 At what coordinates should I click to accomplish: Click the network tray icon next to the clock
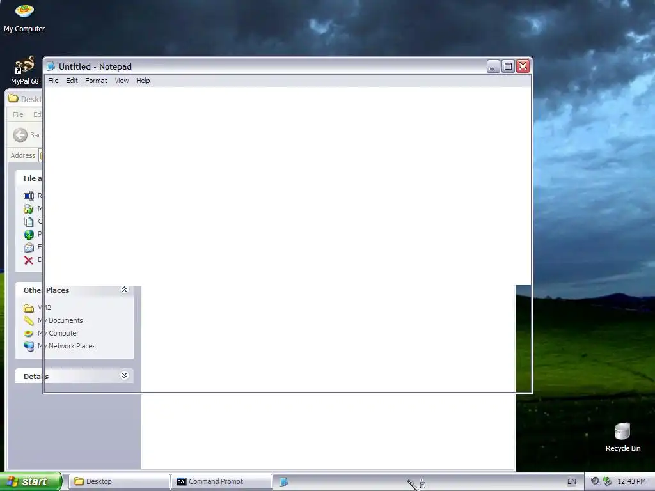[x=608, y=481]
